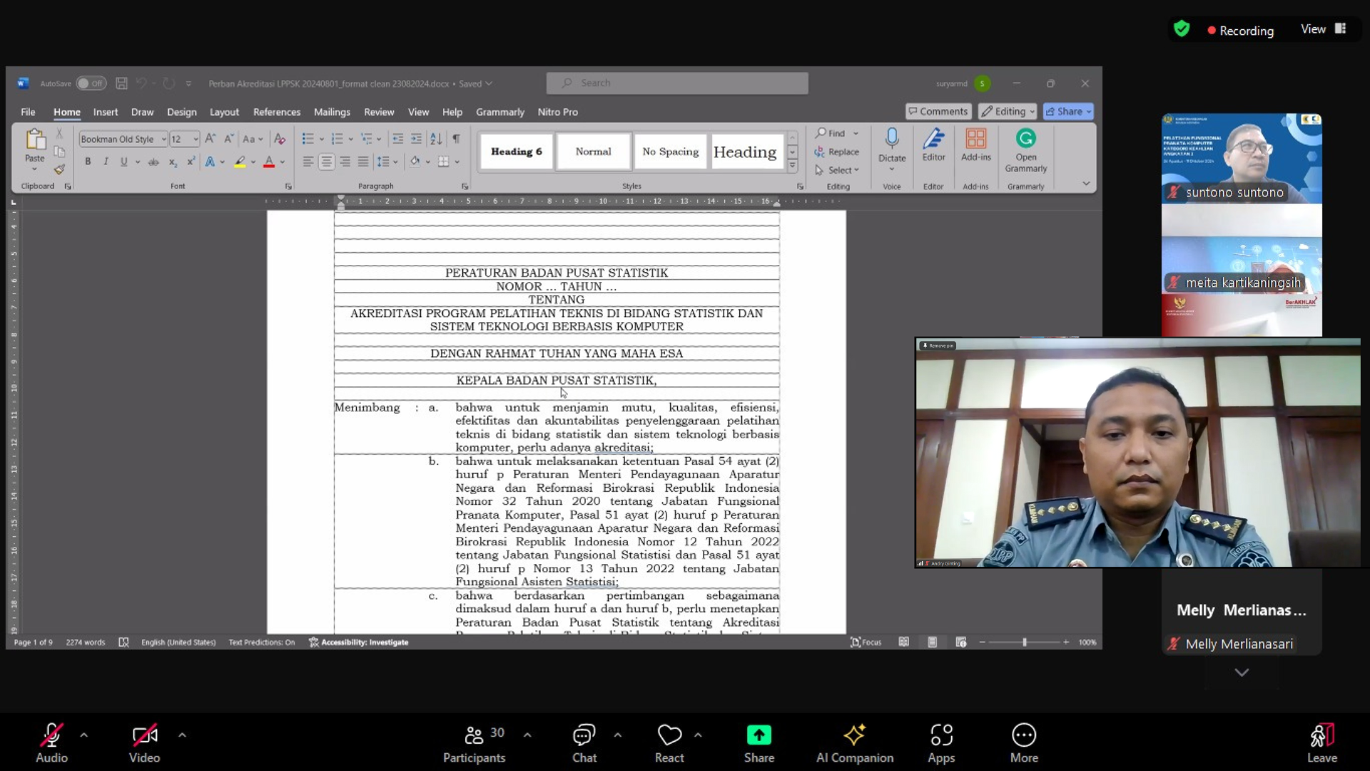Viewport: 1370px width, 771px height.
Task: Open More options in Zoom toolbar
Action: click(x=1024, y=743)
